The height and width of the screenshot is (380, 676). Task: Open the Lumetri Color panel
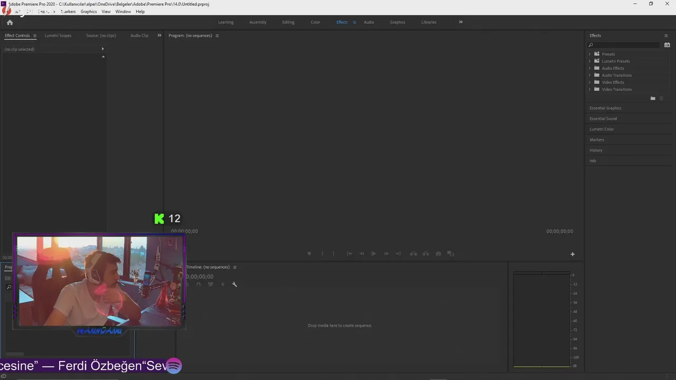602,129
